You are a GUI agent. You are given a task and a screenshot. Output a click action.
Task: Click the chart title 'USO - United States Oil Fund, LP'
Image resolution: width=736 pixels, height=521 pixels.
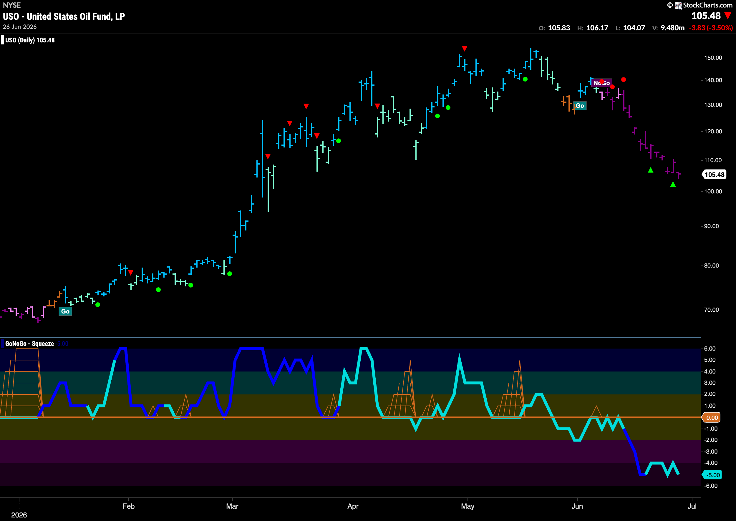click(64, 16)
